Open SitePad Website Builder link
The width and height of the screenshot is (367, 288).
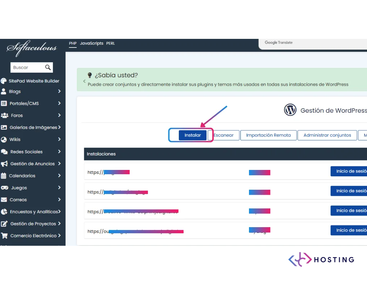pos(34,81)
